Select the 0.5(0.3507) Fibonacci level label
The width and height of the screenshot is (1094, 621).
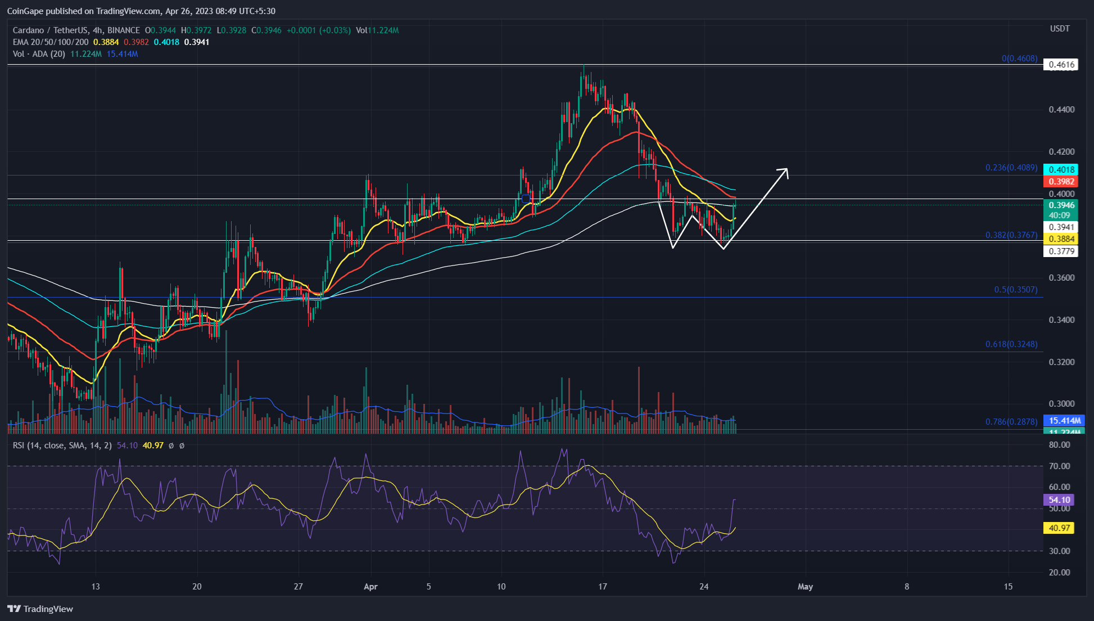point(1015,290)
